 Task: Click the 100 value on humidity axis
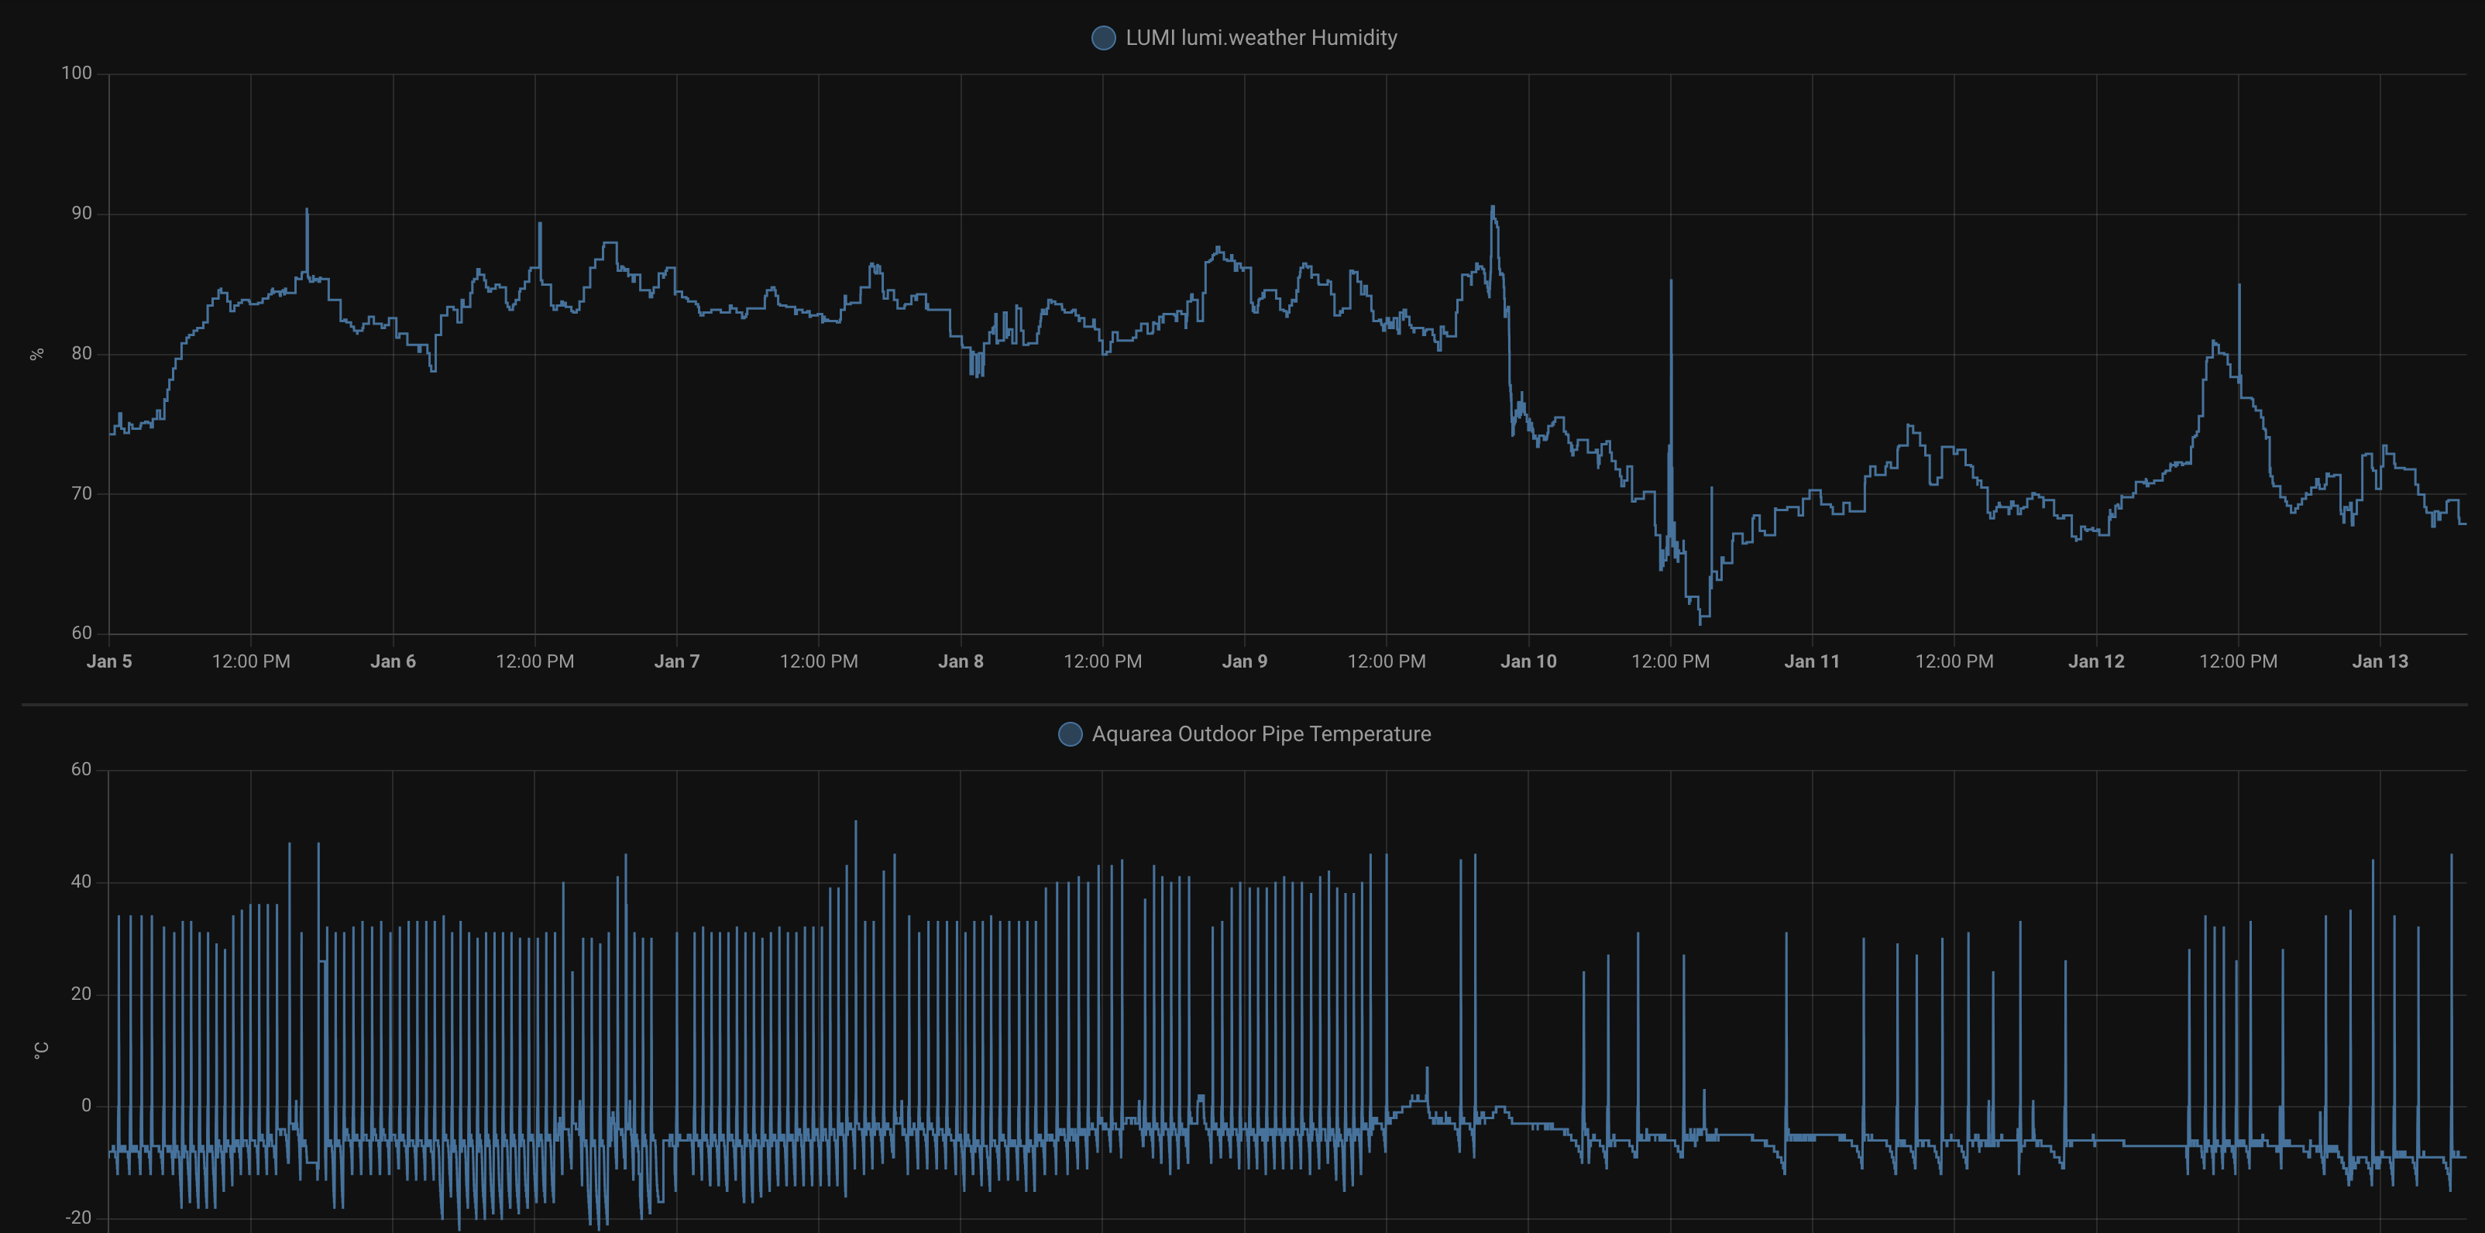pos(77,74)
